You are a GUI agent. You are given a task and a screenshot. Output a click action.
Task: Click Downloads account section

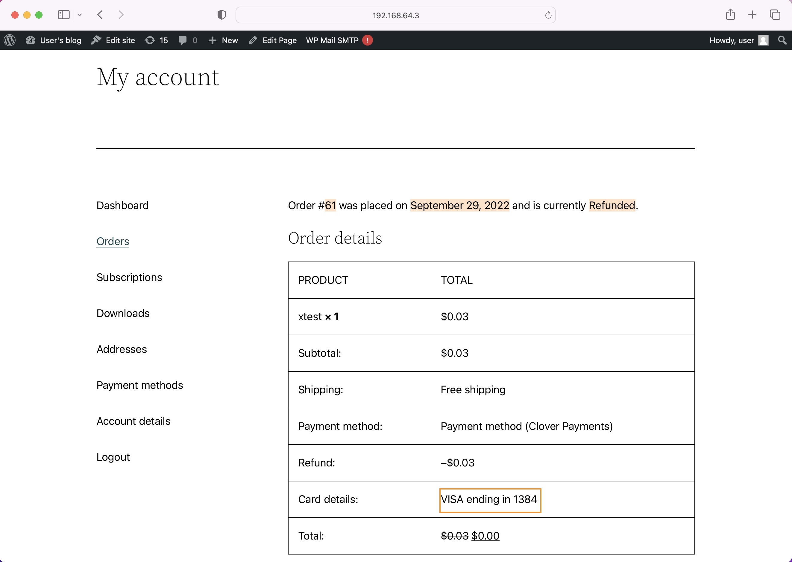(122, 313)
